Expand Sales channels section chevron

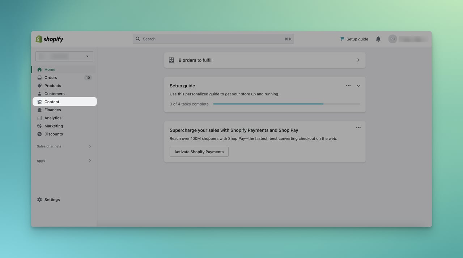click(x=90, y=146)
